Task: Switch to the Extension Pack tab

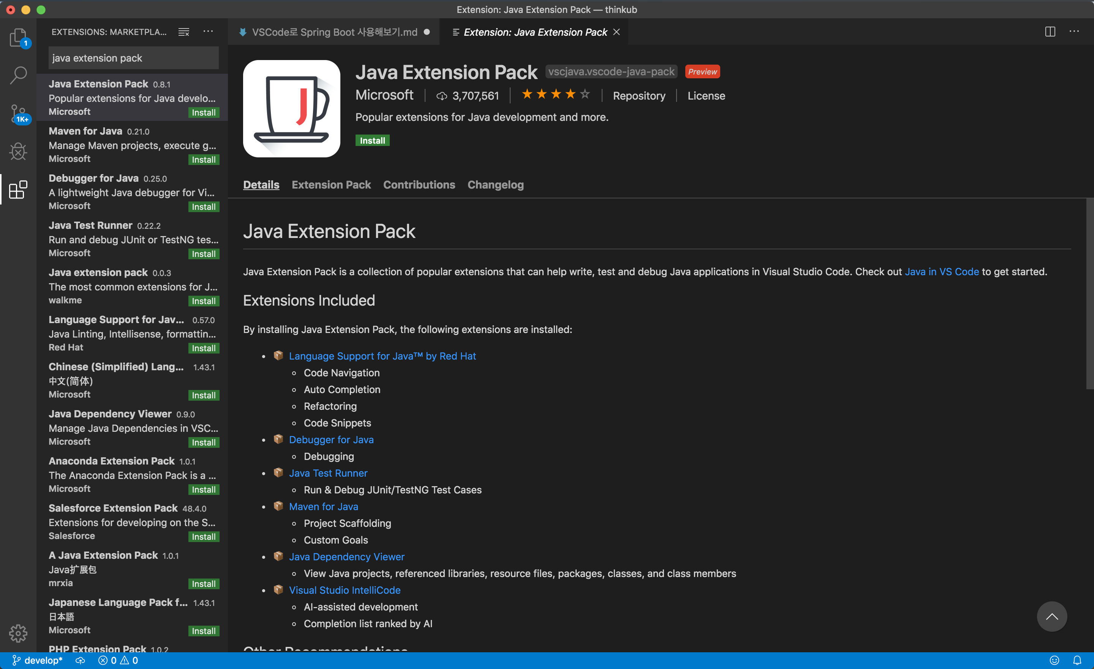Action: [331, 185]
